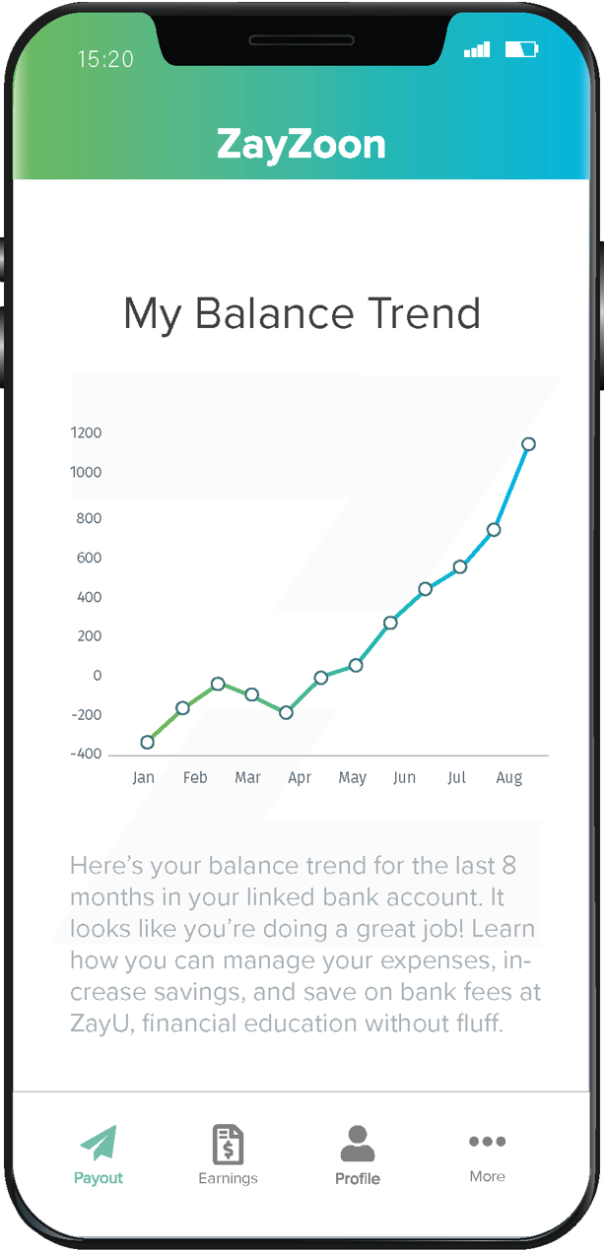Tap the signal strength bars icon
The height and width of the screenshot is (1251, 604).
click(x=477, y=49)
